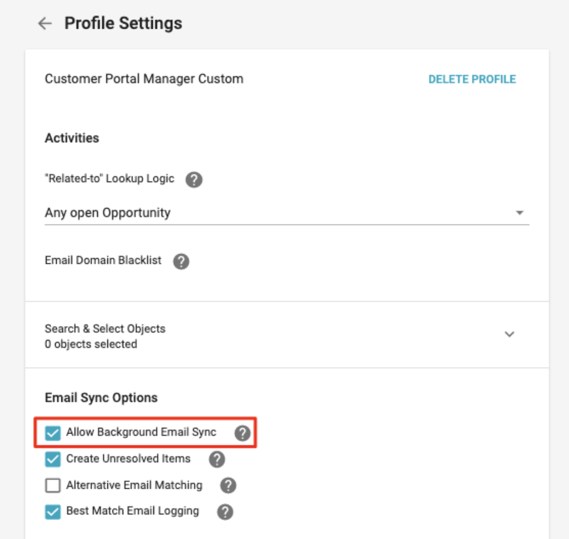Viewport: 569px width, 539px height.
Task: Show help for Create Unresolved Items
Action: point(217,459)
